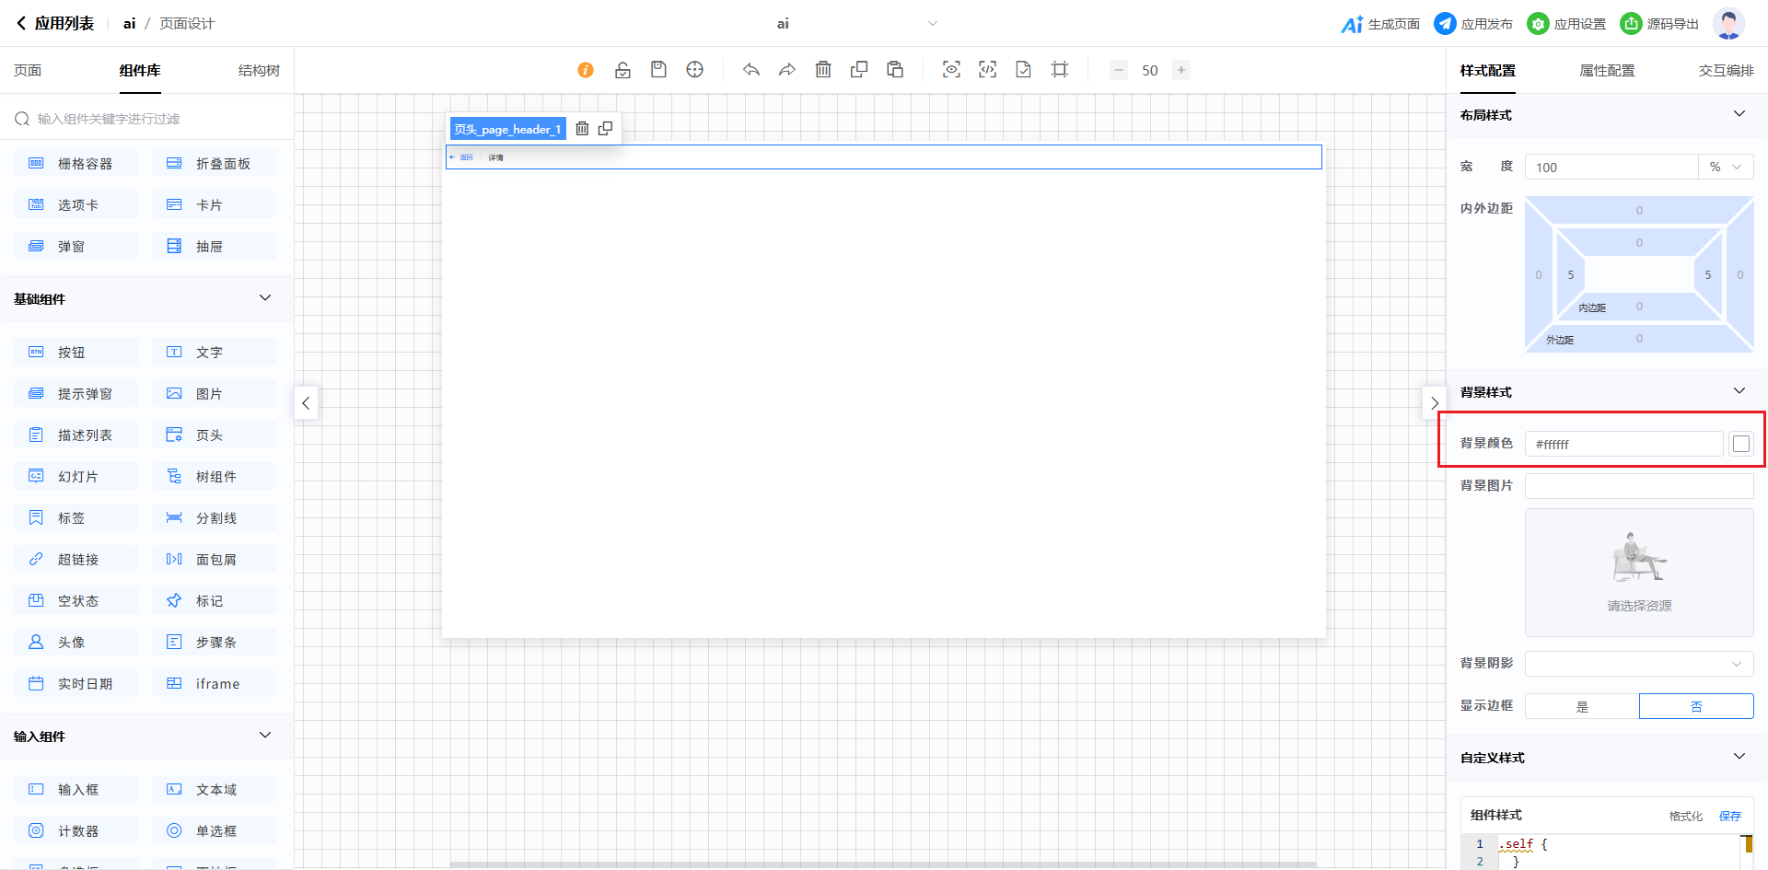Switch to the 结构树 tab
Viewport: 1768px width, 870px height.
point(259,71)
